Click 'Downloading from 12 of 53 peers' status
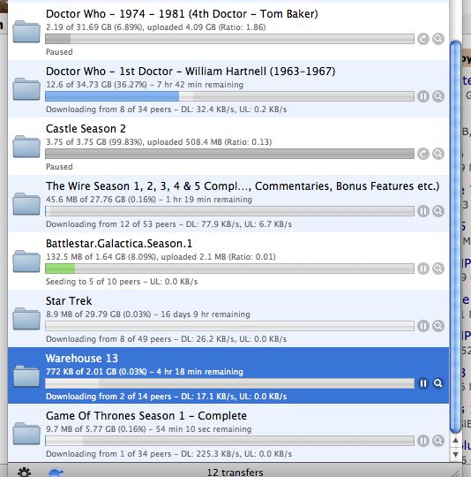Image resolution: width=471 pixels, height=477 pixels. (x=111, y=224)
